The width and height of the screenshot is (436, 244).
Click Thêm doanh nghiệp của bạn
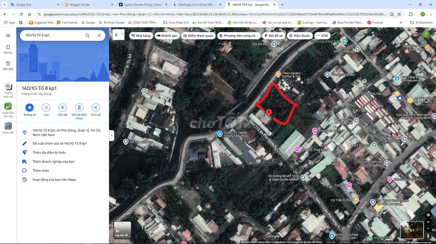pos(53,161)
